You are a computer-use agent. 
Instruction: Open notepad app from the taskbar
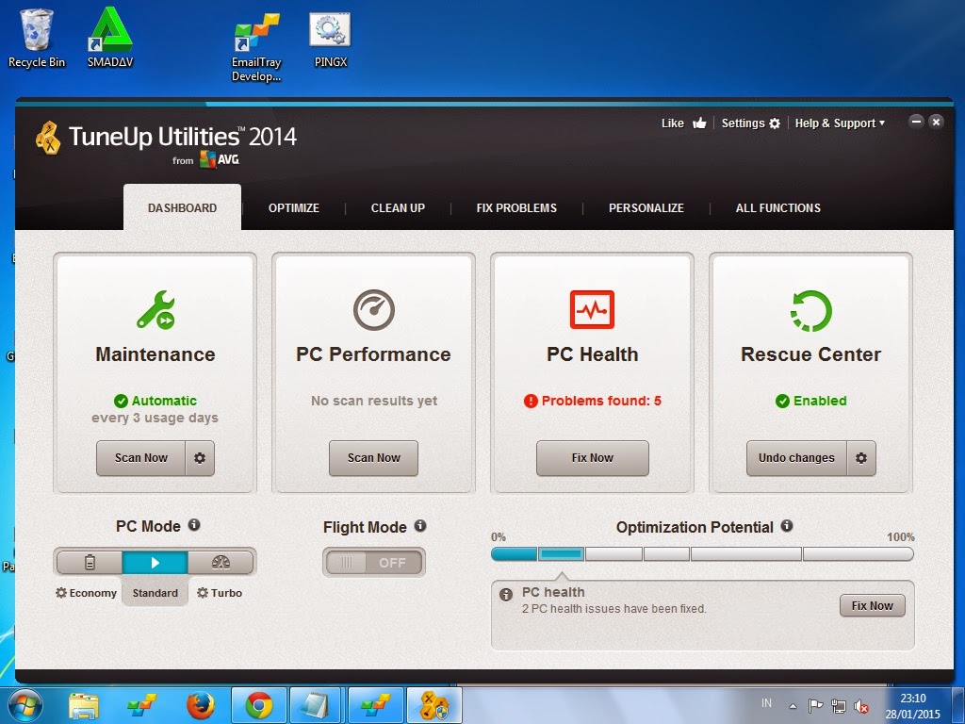pyautogui.click(x=317, y=705)
